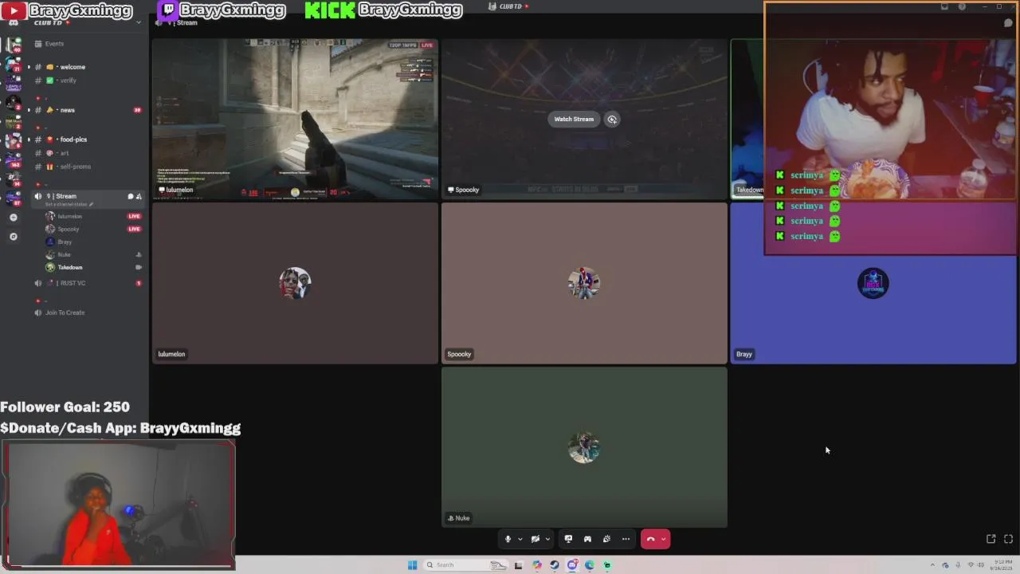Open the art channel
The width and height of the screenshot is (1020, 574).
pyautogui.click(x=65, y=153)
